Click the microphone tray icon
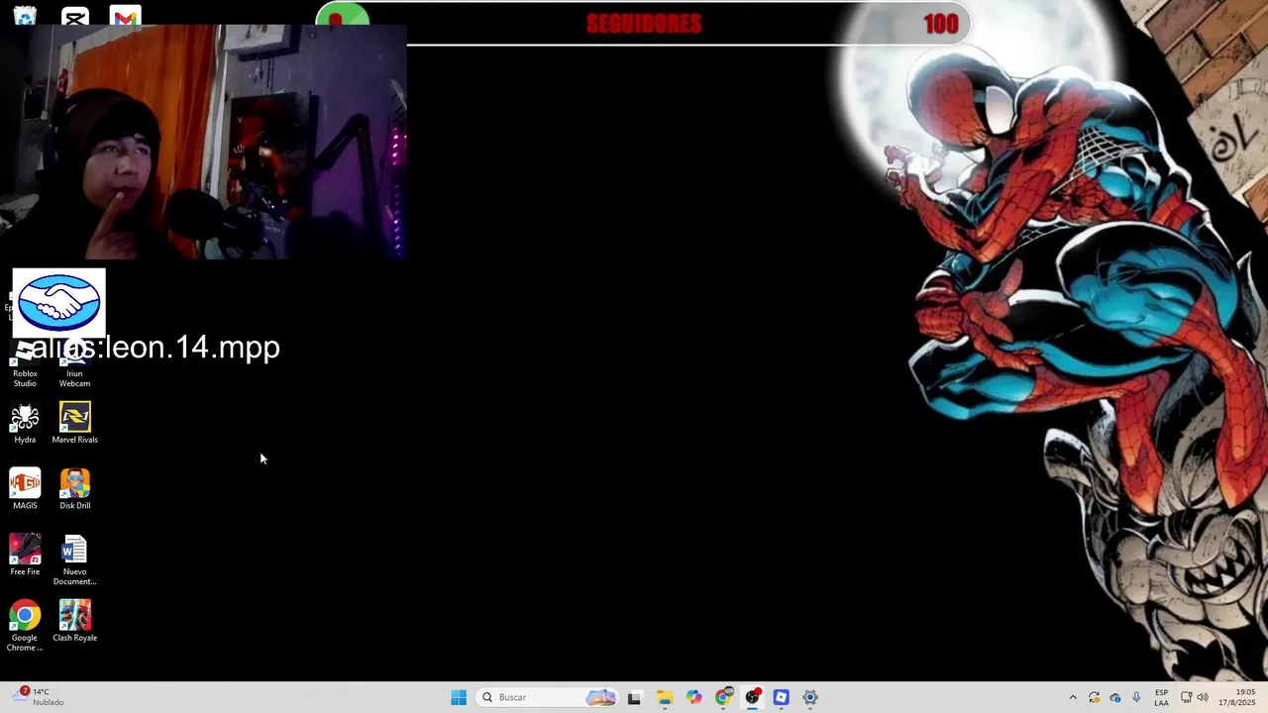 pos(1136,697)
